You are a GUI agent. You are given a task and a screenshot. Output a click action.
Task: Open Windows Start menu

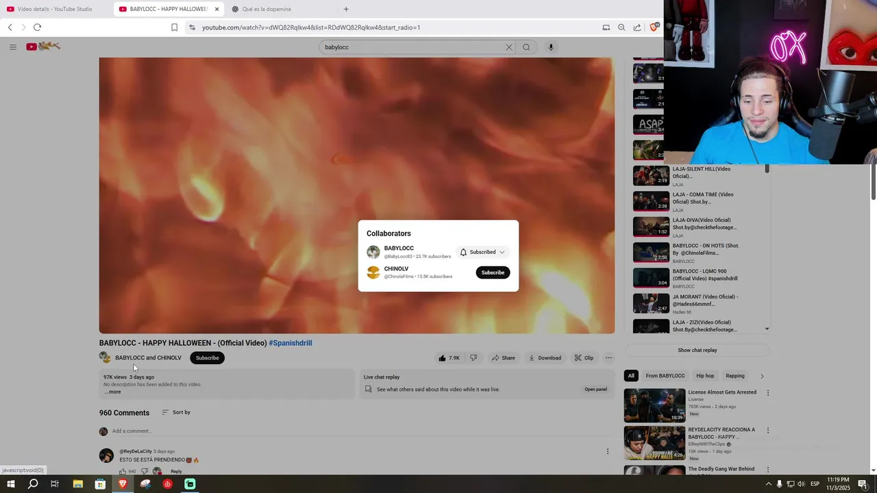click(x=11, y=484)
